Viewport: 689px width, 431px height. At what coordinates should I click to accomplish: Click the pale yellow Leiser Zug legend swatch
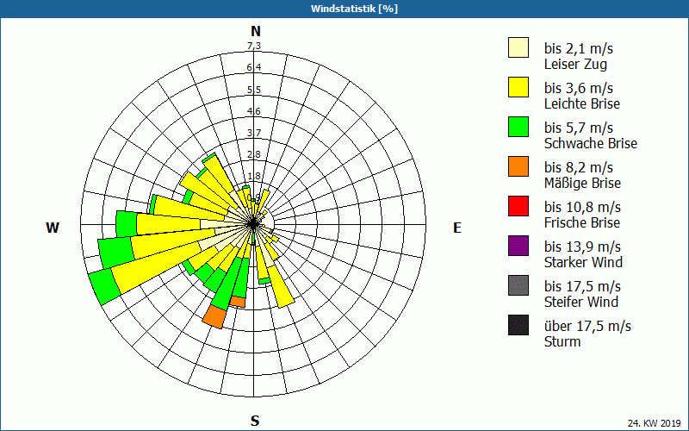pos(518,47)
